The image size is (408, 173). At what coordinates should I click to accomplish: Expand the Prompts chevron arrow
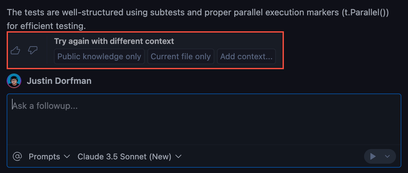click(67, 156)
